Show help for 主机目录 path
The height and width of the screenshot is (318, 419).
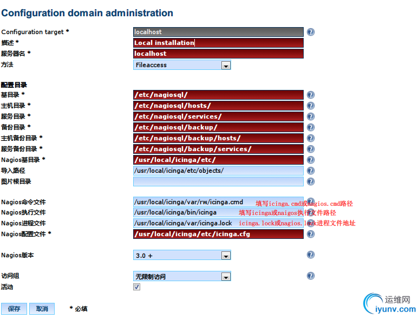pos(311,106)
